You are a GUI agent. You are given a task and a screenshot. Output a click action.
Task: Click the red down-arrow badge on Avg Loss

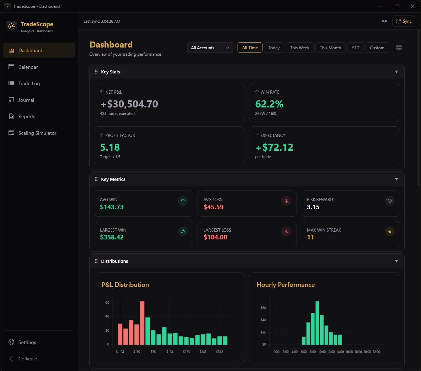[286, 201]
